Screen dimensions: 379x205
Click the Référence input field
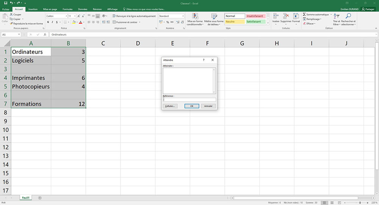pyautogui.click(x=189, y=100)
